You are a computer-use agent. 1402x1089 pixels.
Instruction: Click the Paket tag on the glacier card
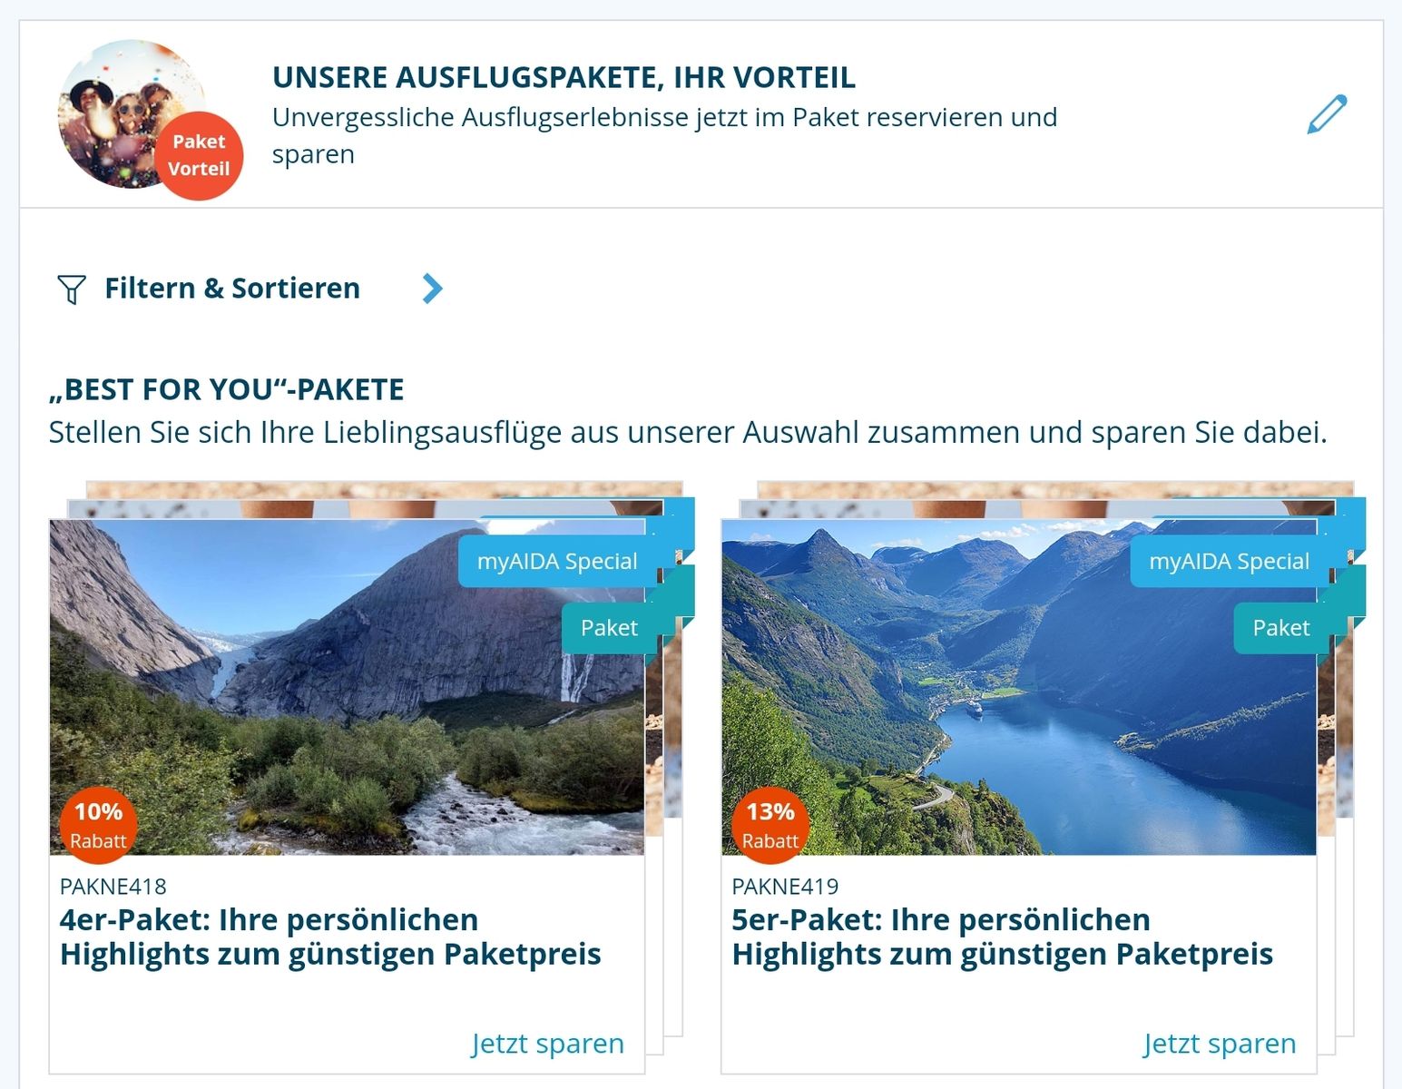(609, 628)
